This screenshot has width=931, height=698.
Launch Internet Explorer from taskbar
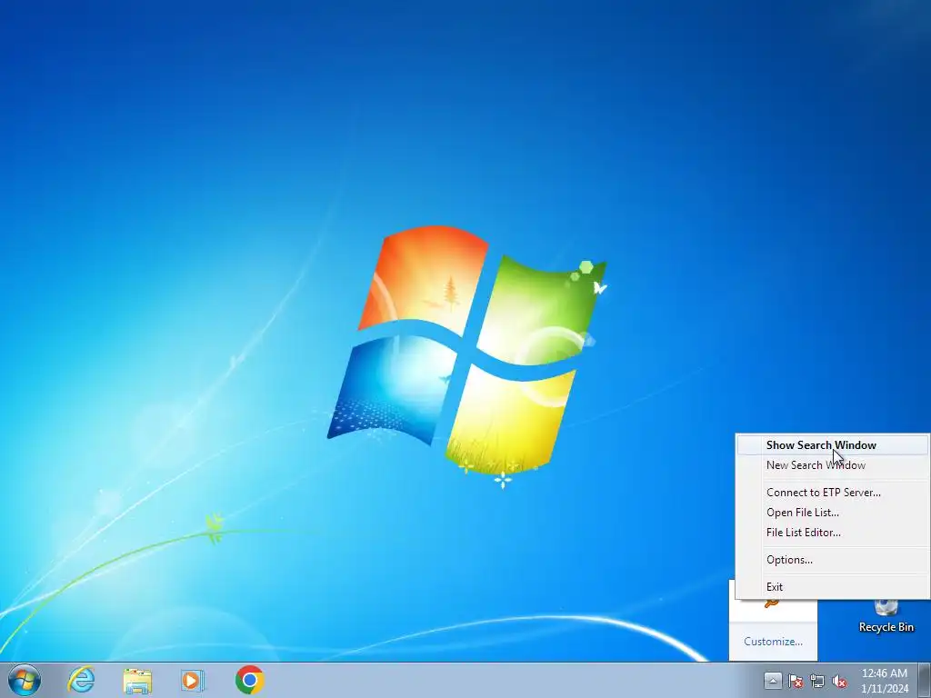pos(81,680)
